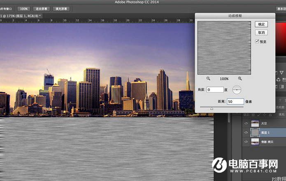Click the angle dial in Motion Blur dialog
This screenshot has height=181, width=286.
coord(237,90)
